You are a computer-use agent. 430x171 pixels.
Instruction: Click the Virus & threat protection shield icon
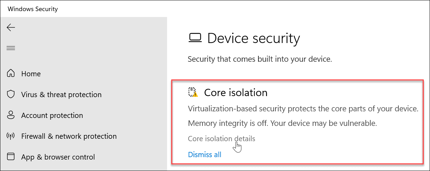(11, 95)
